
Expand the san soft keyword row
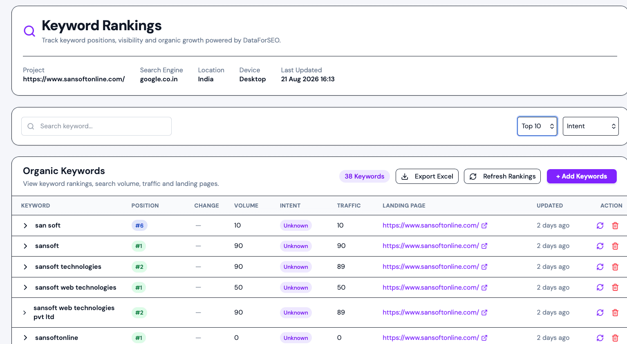[25, 226]
